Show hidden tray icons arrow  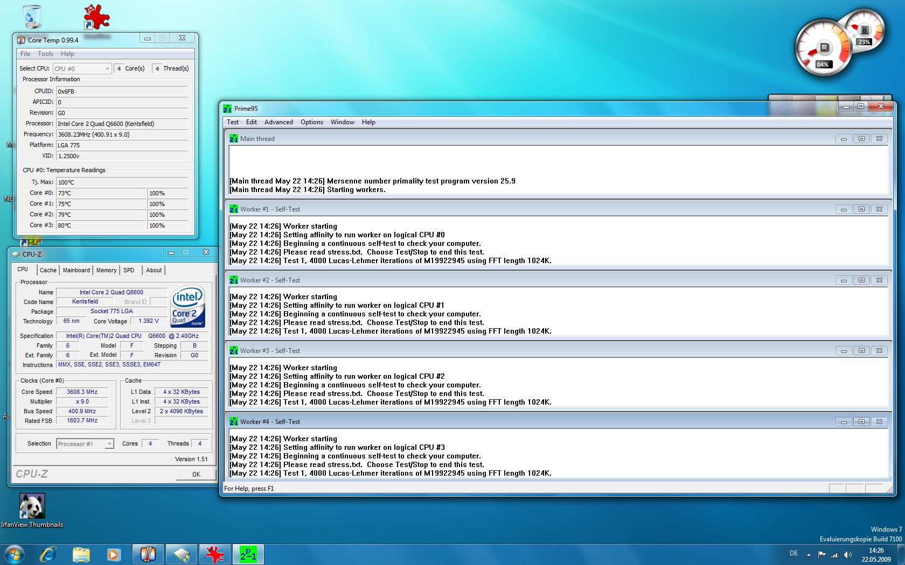809,554
